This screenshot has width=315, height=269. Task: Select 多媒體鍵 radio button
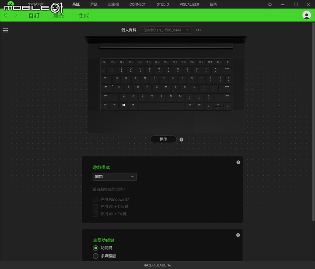point(96,256)
